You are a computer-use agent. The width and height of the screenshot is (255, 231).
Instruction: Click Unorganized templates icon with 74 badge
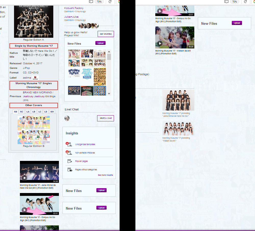[x=69, y=144]
